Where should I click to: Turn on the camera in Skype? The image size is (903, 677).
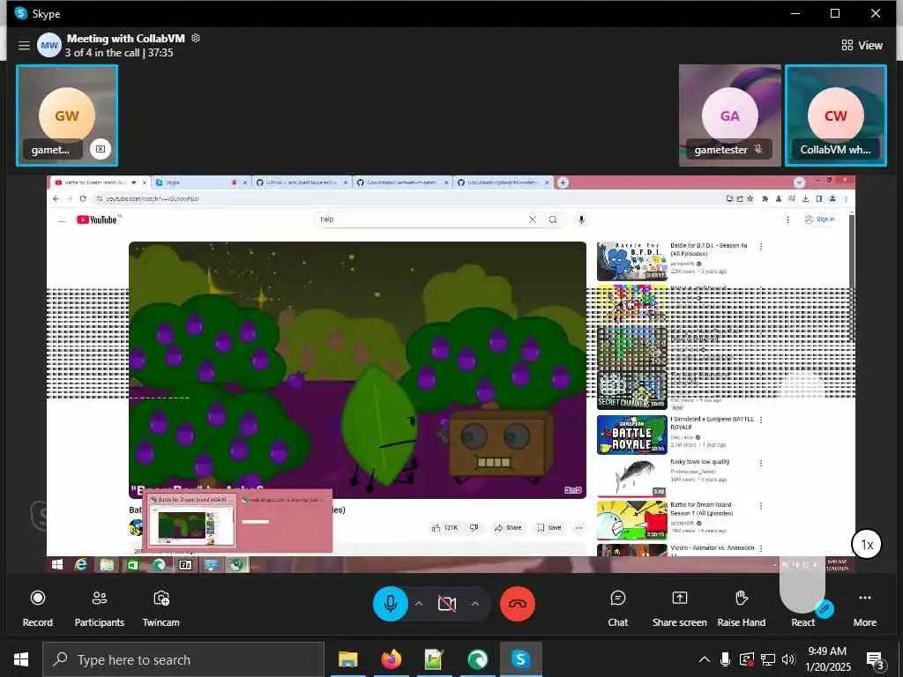pos(447,603)
